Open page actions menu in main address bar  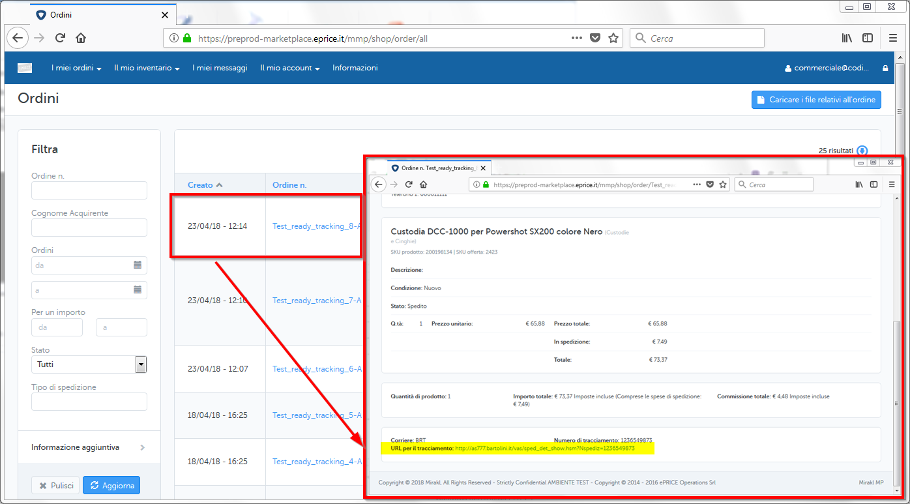[577, 38]
